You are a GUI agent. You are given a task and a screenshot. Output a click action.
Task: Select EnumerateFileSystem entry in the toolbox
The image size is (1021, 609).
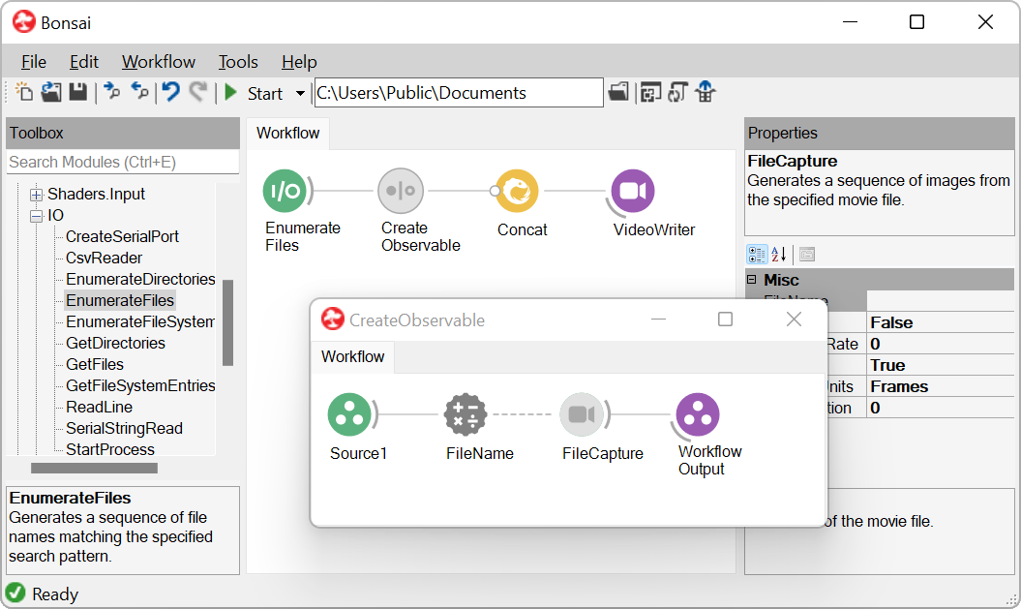140,321
